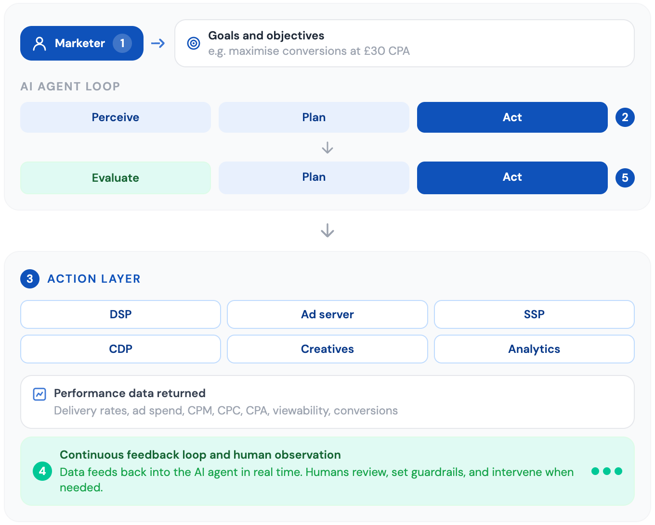
Task: Select the SSP box
Action: (534, 314)
